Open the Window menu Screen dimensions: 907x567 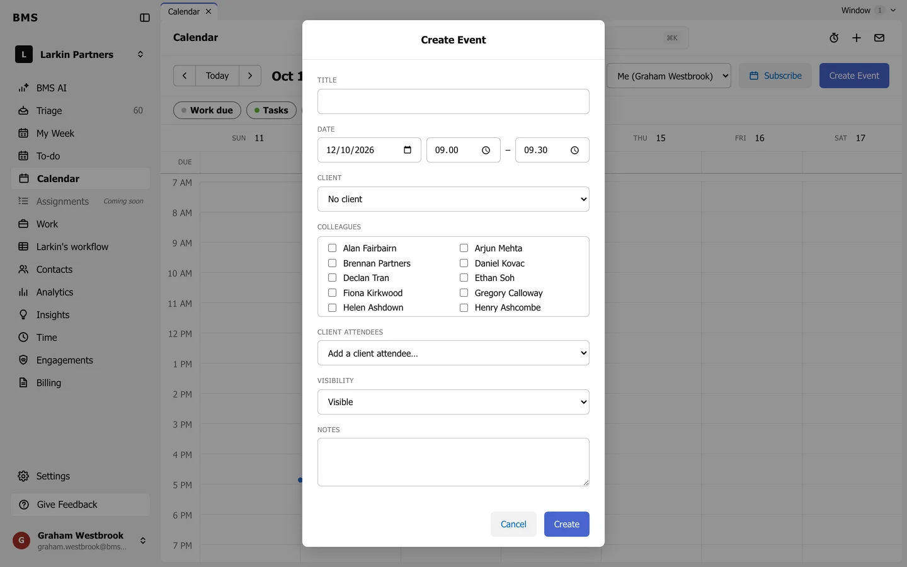point(868,10)
